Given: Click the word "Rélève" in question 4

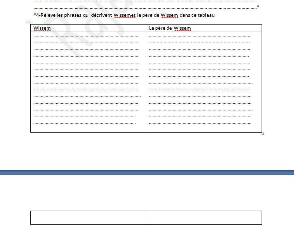Looking at the screenshot, I should [x=48, y=15].
